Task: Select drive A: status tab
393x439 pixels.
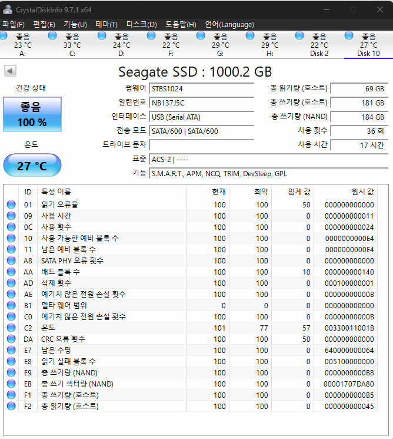Action: pyautogui.click(x=23, y=45)
